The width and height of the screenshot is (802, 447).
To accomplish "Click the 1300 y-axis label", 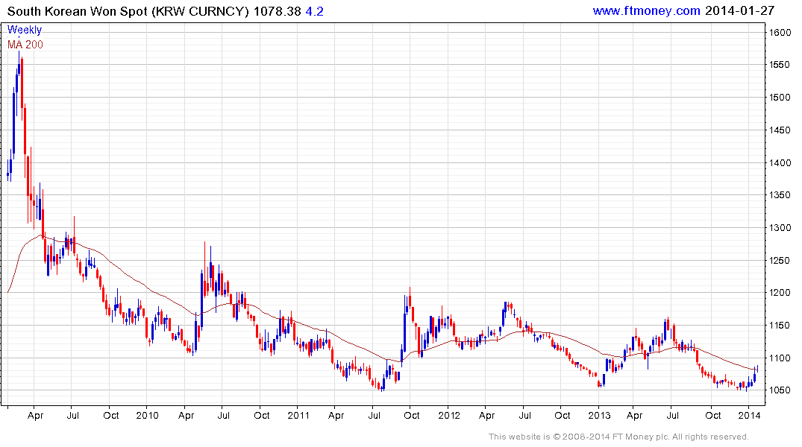I will 780,227.
